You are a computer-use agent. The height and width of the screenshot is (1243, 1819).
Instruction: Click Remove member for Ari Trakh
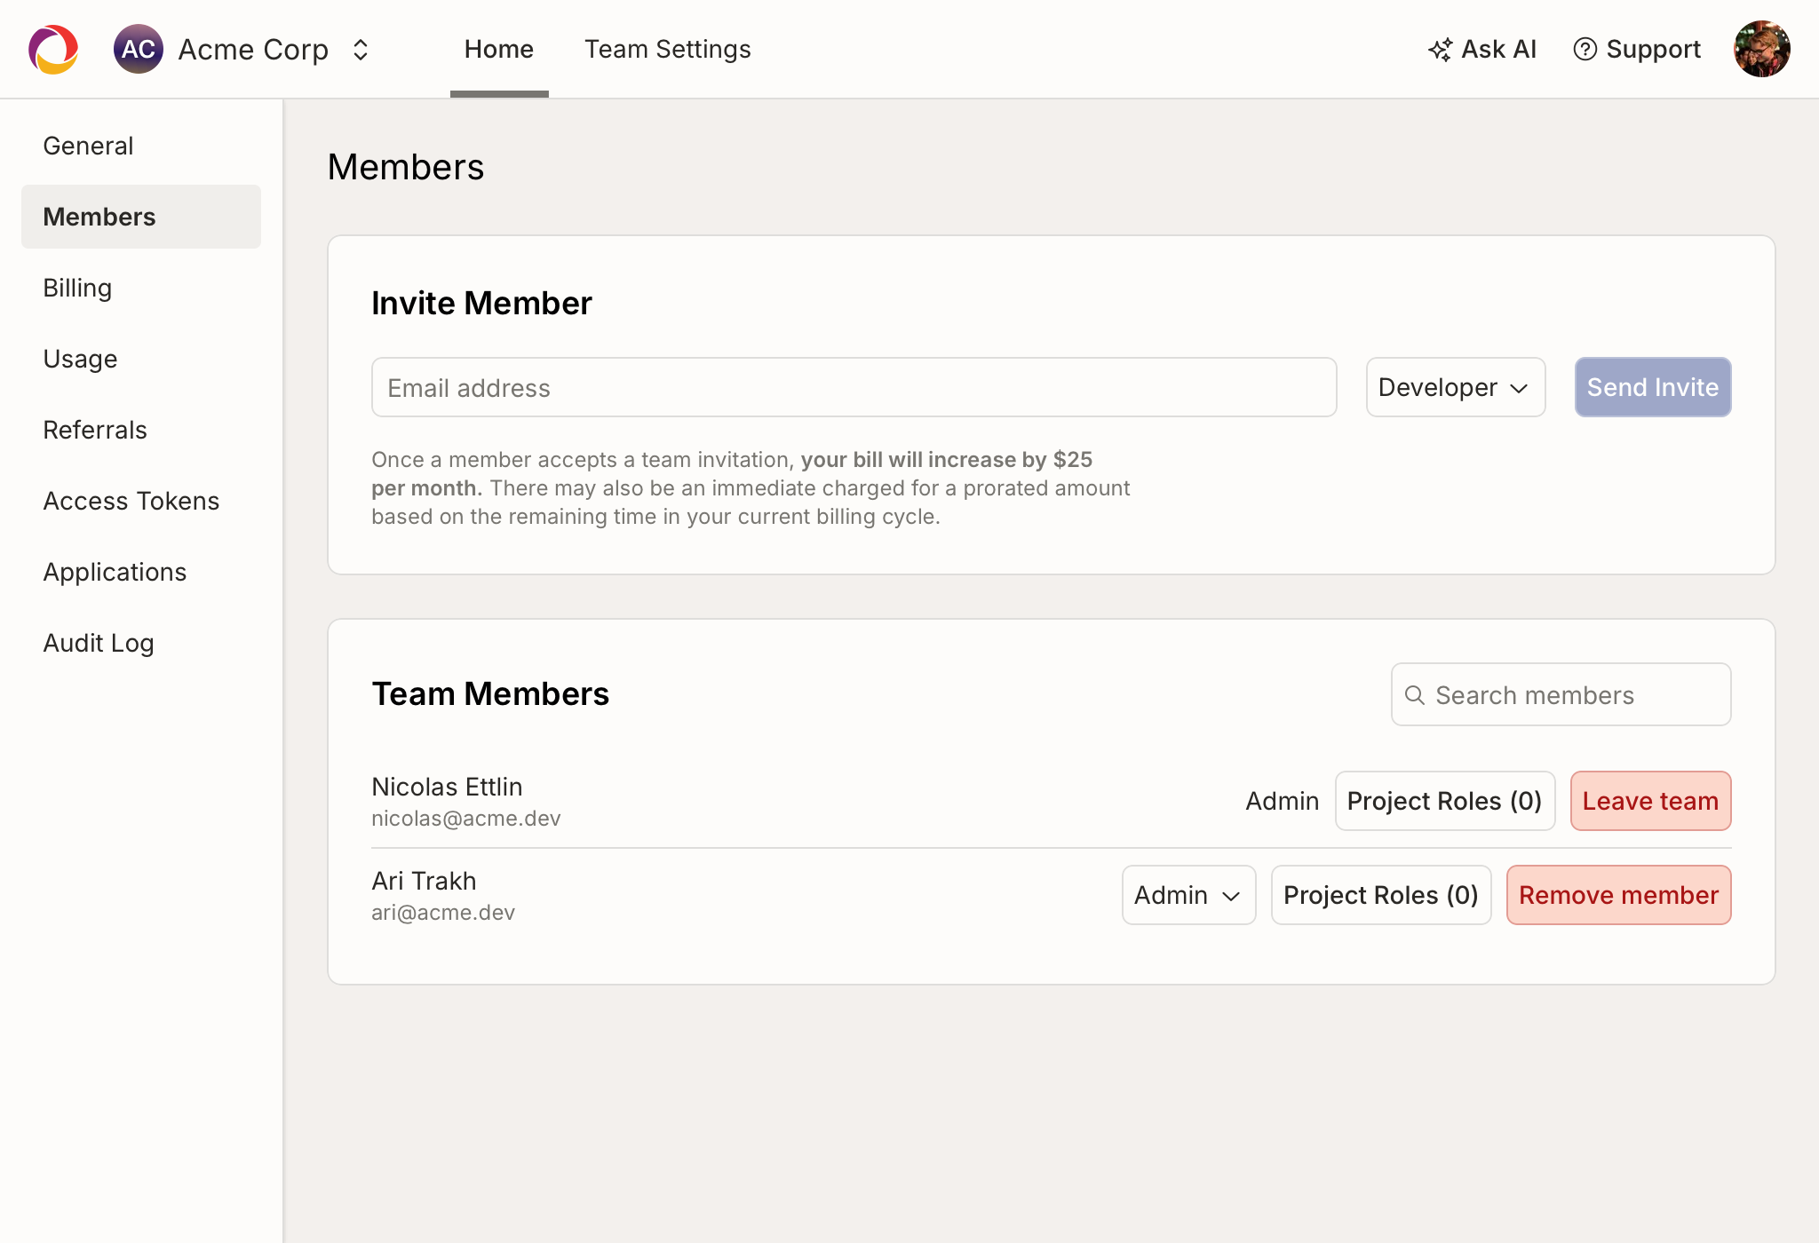[x=1618, y=895]
